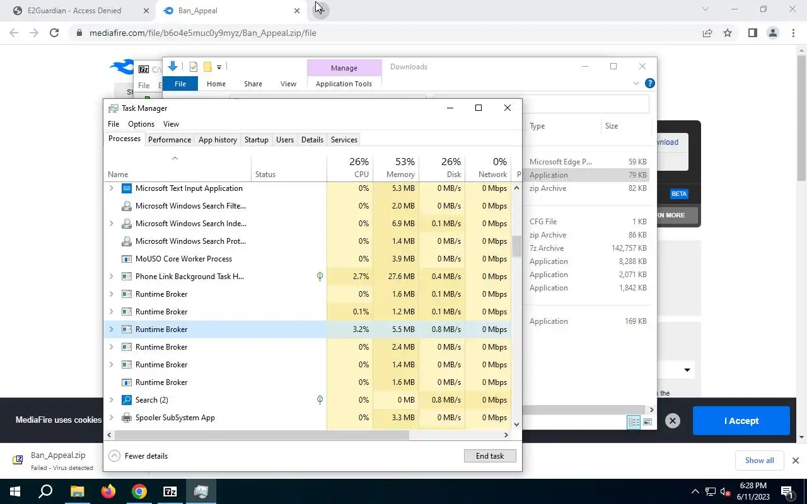Click Search (2) green leaf status icon
Image resolution: width=807 pixels, height=504 pixels.
coord(320,400)
